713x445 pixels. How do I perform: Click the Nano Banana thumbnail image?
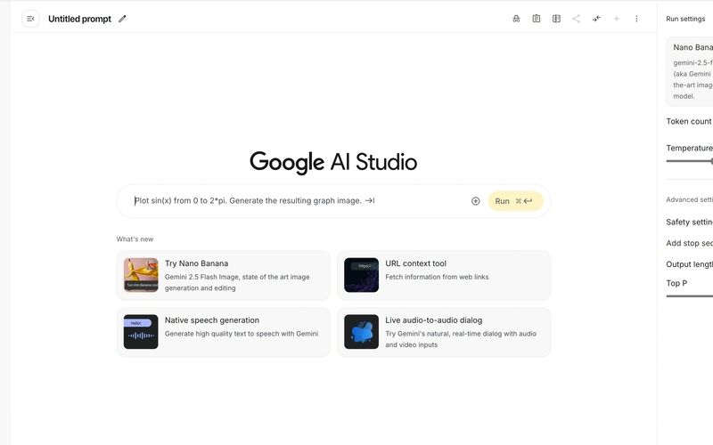click(x=141, y=275)
